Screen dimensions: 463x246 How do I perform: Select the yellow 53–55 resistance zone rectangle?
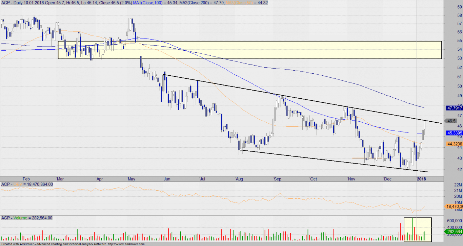(x=250, y=50)
